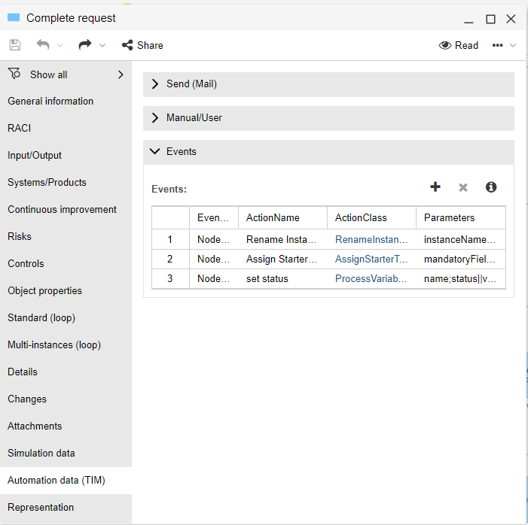528x525 pixels.
Task: Click the Events info icon
Action: 491,187
